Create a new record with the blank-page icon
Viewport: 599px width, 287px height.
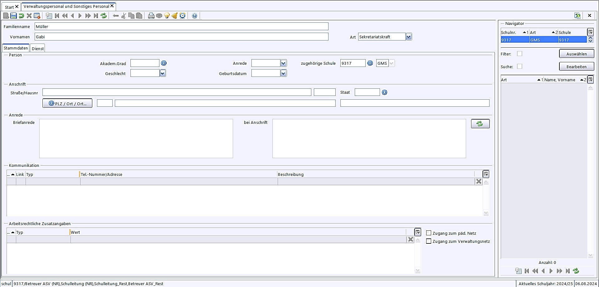click(x=6, y=16)
